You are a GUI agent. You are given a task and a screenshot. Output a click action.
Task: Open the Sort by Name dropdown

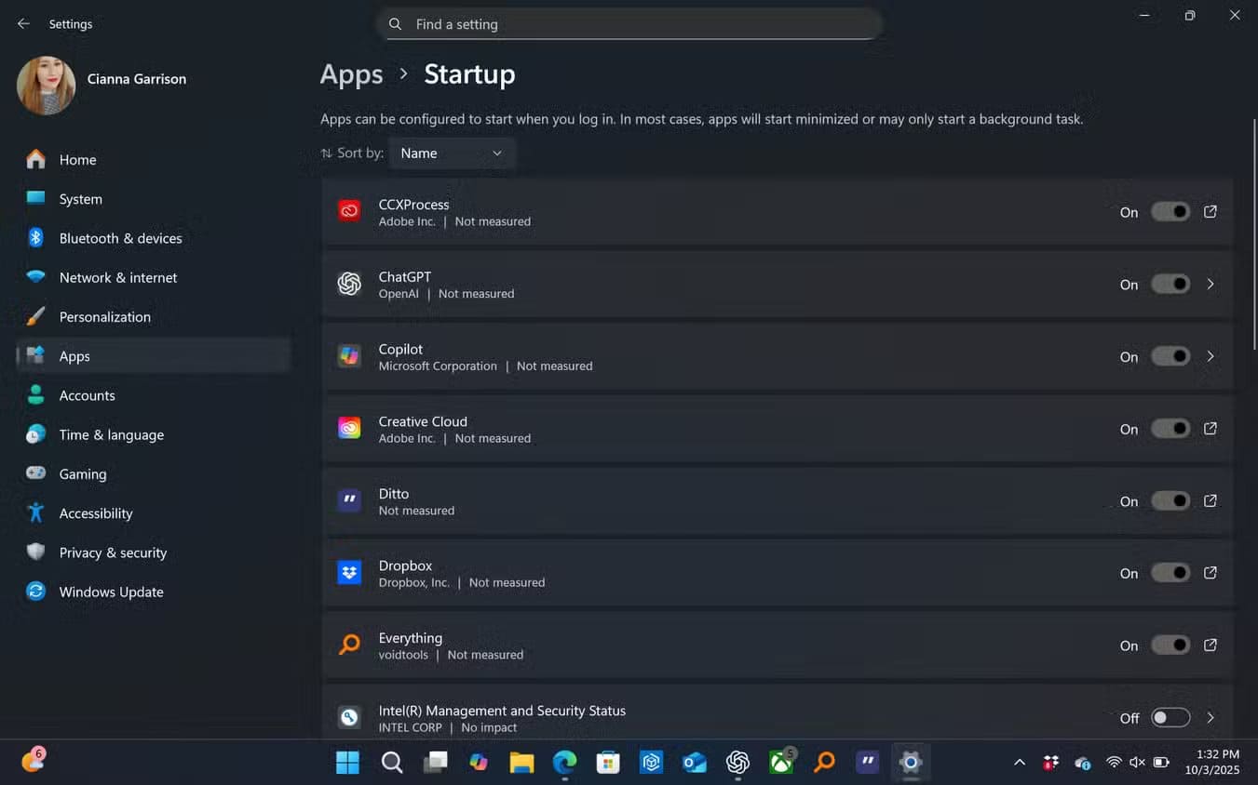[x=452, y=153]
